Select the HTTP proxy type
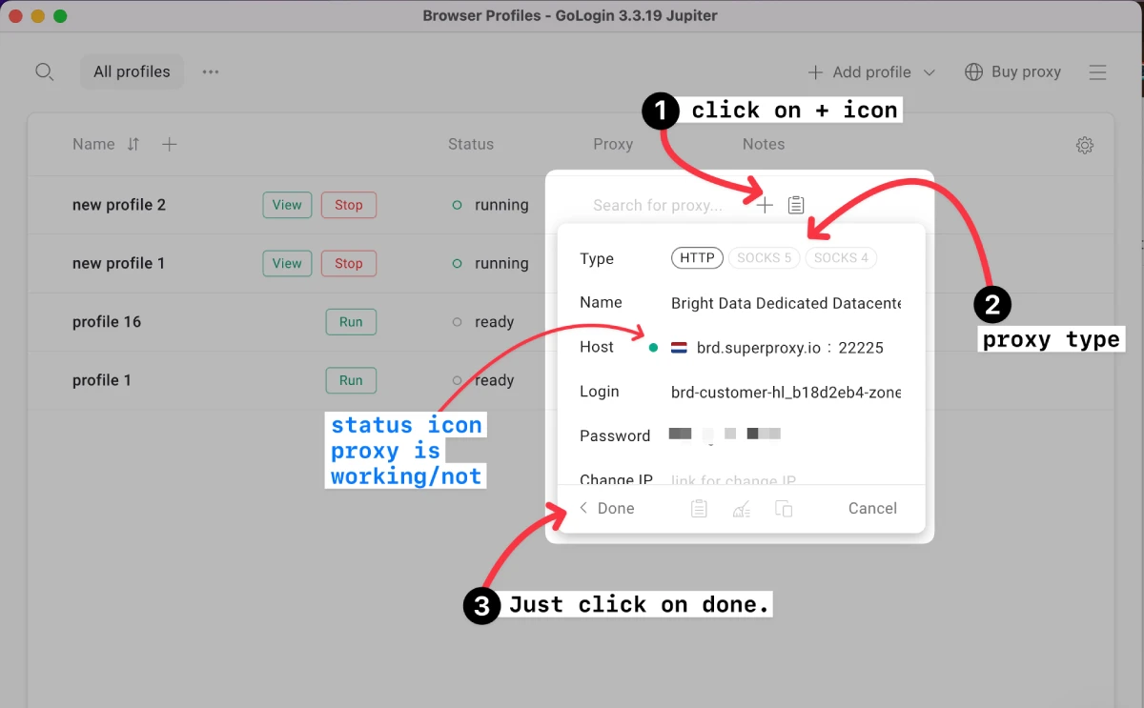 tap(697, 257)
